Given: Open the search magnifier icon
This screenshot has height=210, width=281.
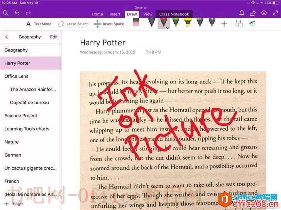Looking at the screenshot, I should click(6, 13).
